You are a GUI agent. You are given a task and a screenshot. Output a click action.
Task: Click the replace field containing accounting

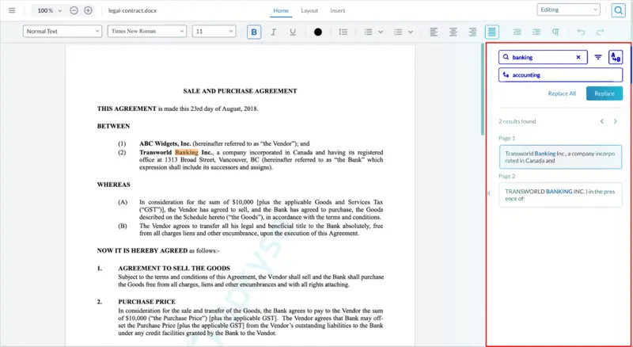tap(560, 74)
